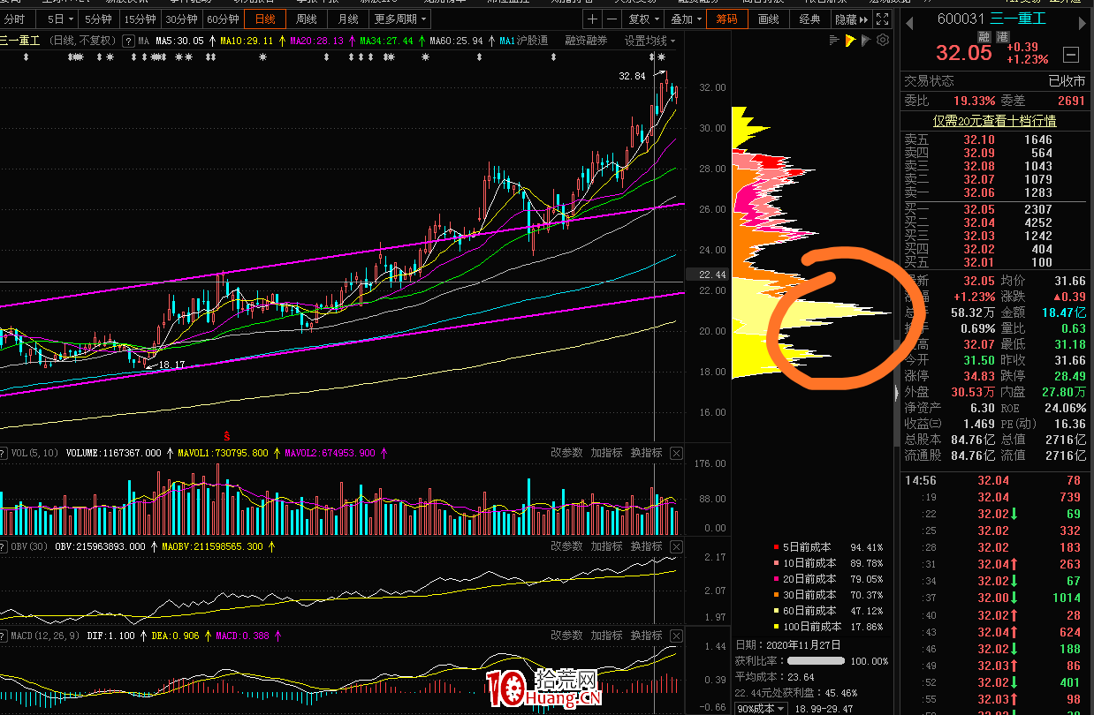Switch to 周线 weekly chart
The width and height of the screenshot is (1094, 715).
[x=307, y=19]
